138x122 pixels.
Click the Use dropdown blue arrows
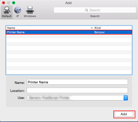pos(126,98)
